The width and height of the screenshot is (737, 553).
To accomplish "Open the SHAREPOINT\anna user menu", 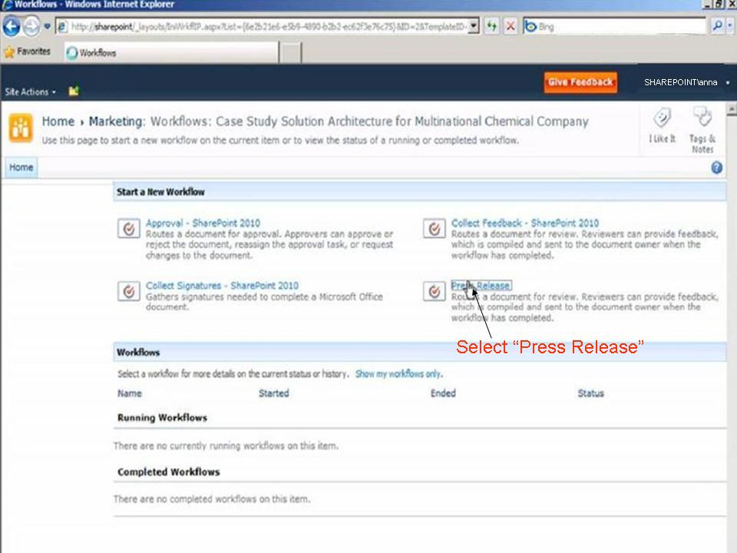I will coord(686,82).
